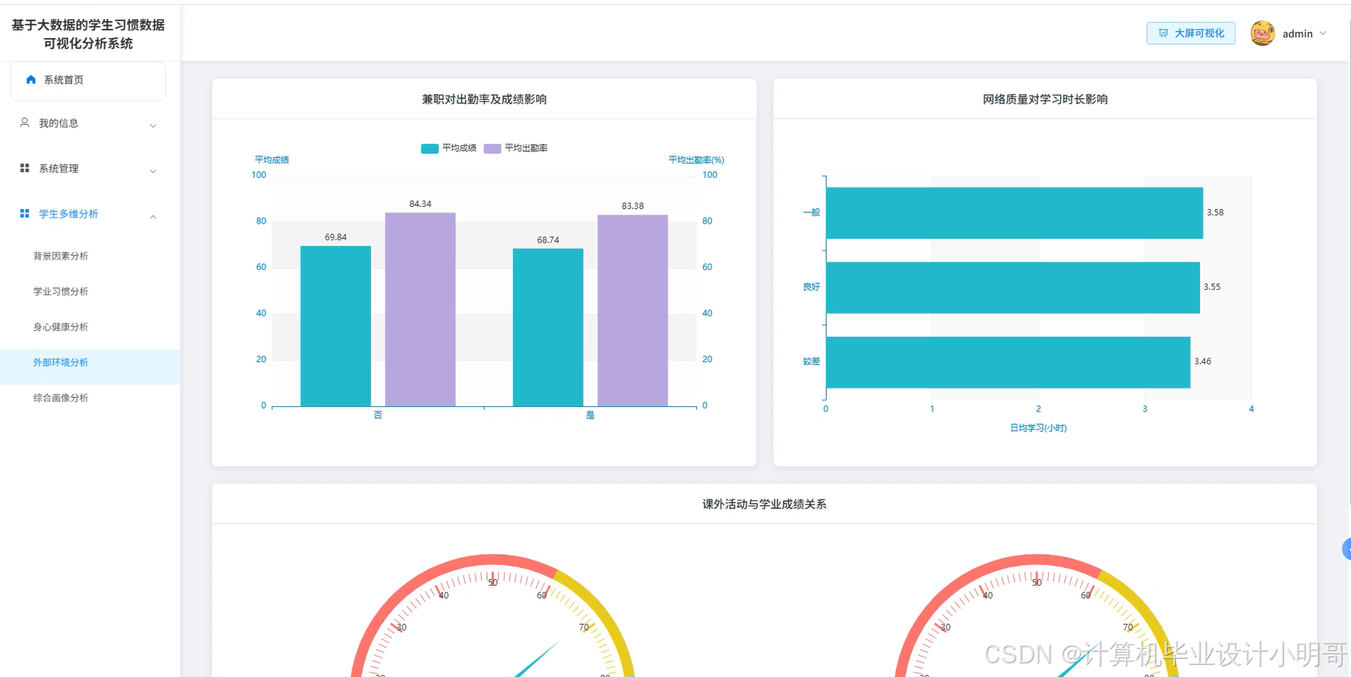The image size is (1351, 677).
Task: Click the 一般 label on the y-axis
Action: click(x=811, y=213)
